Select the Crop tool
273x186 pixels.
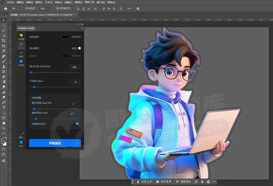pos(4,41)
